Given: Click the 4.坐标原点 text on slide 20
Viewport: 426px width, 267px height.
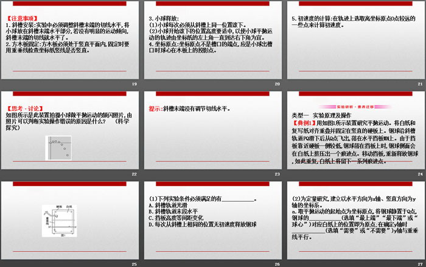Looking at the screenshot, I should tap(211, 48).
